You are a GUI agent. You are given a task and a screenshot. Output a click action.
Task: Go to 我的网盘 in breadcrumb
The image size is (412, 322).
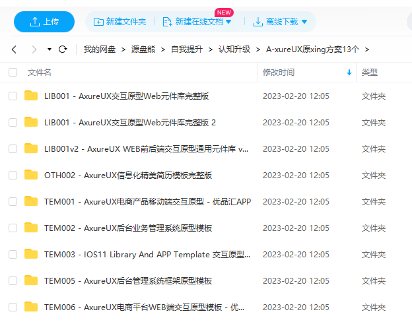point(100,49)
